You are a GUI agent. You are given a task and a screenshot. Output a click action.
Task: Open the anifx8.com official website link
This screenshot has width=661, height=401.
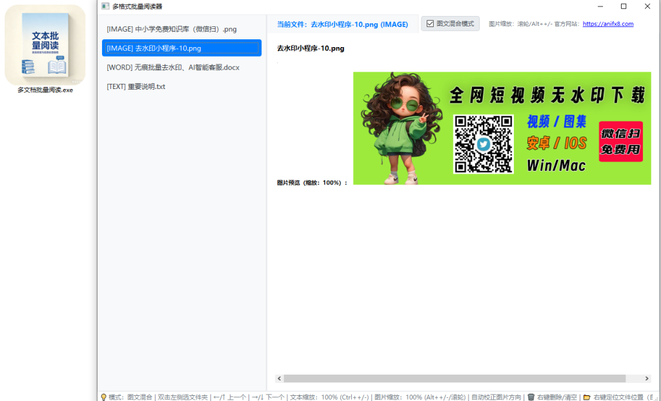click(607, 24)
